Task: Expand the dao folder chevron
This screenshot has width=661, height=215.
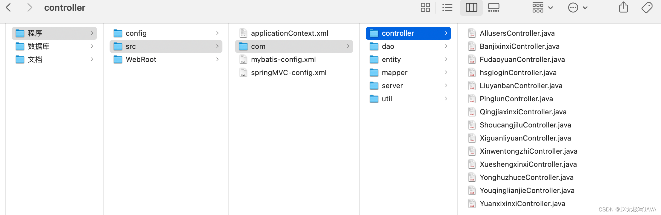Action: 446,46
